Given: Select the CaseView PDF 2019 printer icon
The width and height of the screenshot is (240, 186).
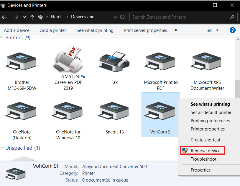Looking at the screenshot, I should (68, 61).
